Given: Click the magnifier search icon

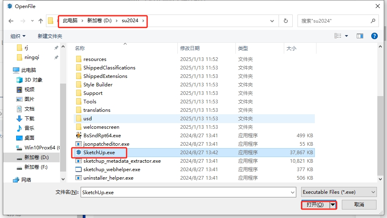Looking at the screenshot, I should [373, 21].
